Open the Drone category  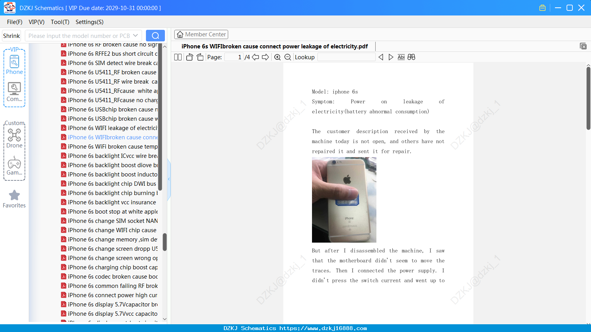pos(14,138)
